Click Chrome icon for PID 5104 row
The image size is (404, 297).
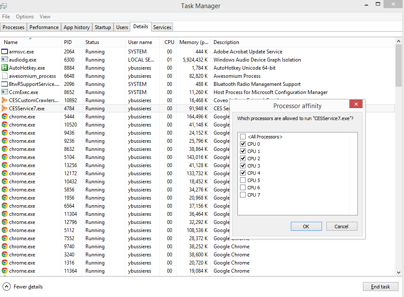5,157
